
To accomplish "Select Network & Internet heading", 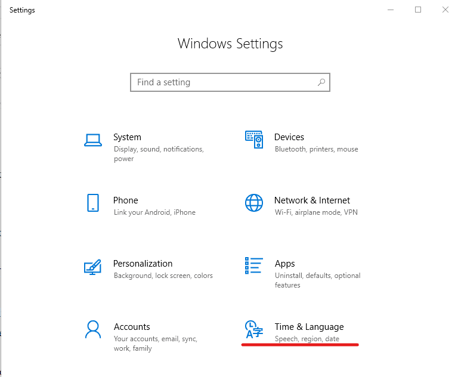I will [x=312, y=200].
